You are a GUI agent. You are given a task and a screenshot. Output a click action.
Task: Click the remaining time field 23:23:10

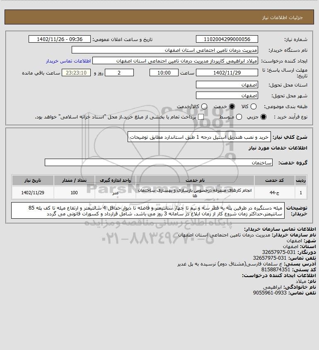[x=76, y=72]
